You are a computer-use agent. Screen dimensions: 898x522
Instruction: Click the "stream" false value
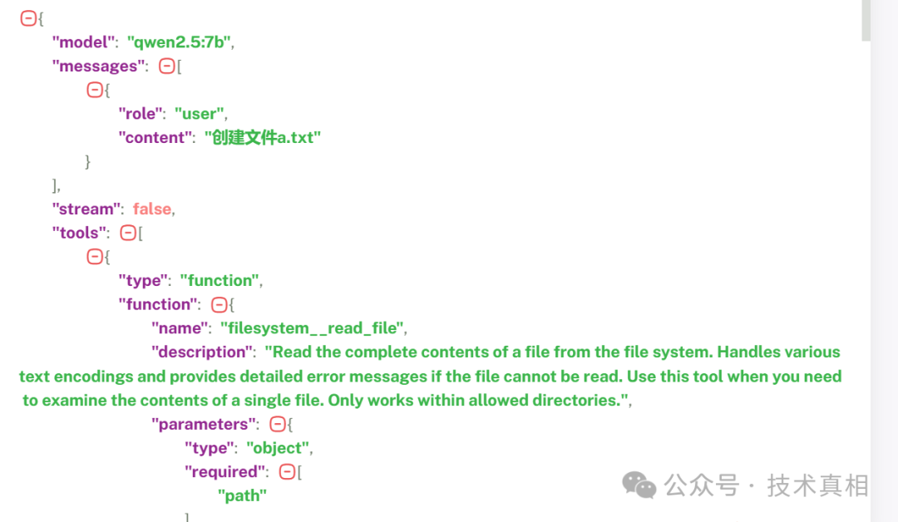152,209
